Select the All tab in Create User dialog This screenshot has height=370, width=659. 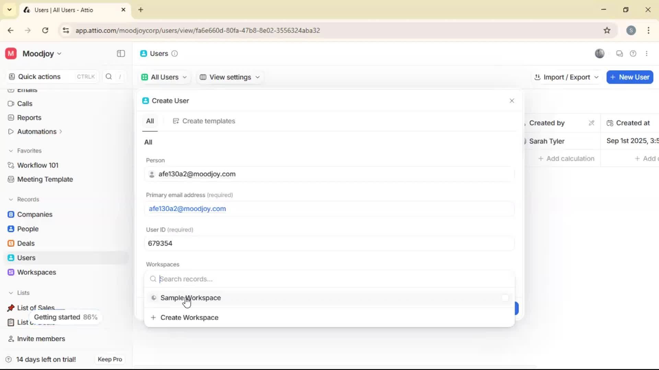(x=150, y=121)
